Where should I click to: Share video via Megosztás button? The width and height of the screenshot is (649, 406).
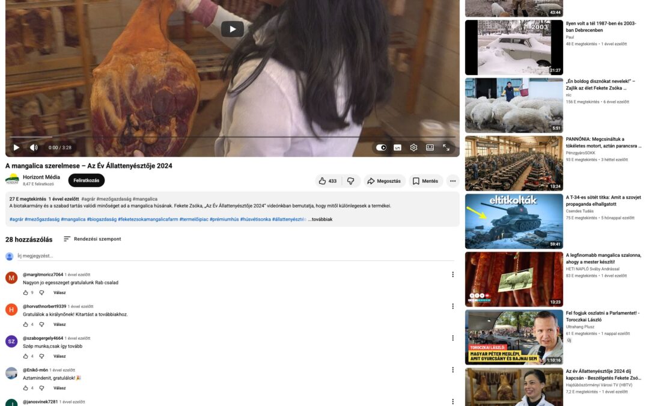click(x=384, y=181)
